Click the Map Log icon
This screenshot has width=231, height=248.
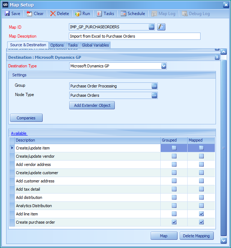[x=154, y=14]
